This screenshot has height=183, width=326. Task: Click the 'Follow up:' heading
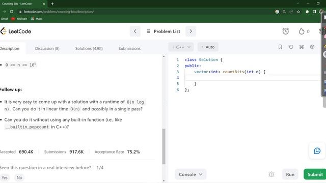[11, 89]
